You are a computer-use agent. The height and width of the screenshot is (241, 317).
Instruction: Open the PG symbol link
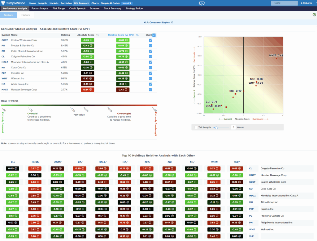pos(3,45)
